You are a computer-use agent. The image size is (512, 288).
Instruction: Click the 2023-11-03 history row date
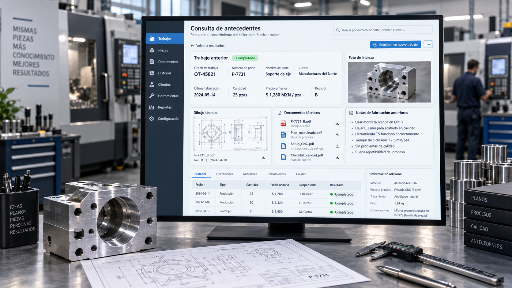pyautogui.click(x=203, y=202)
